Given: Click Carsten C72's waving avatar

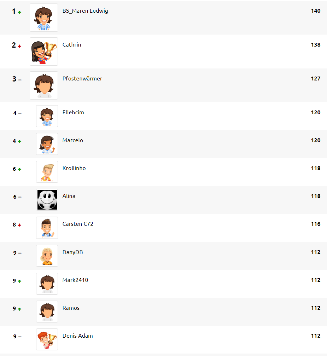Looking at the screenshot, I should 47,228.
